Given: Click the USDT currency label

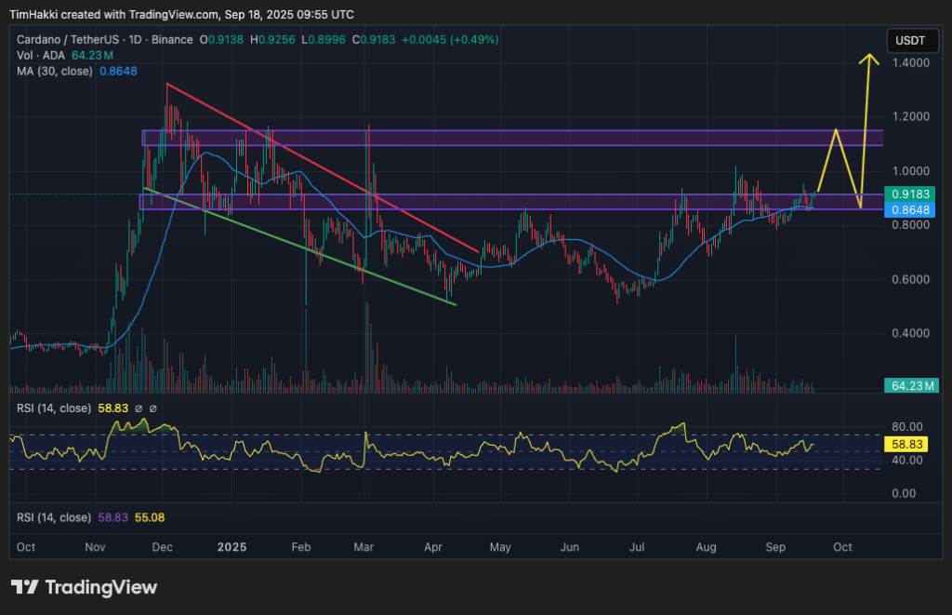Looking at the screenshot, I should point(911,40).
